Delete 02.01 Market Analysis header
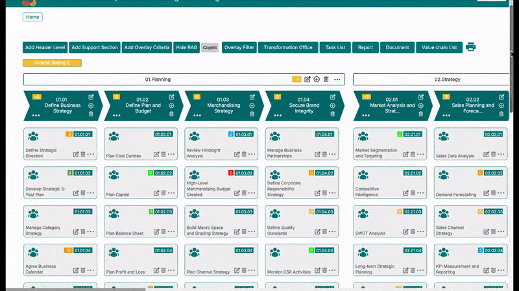519x291 pixels. click(420, 114)
